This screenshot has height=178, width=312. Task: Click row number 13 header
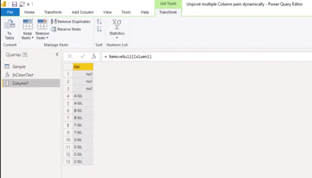(x=68, y=161)
